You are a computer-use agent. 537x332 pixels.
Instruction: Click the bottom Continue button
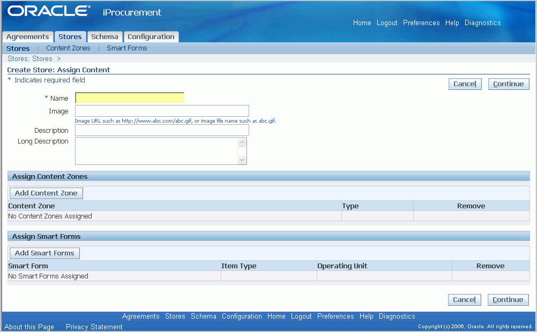[508, 299]
